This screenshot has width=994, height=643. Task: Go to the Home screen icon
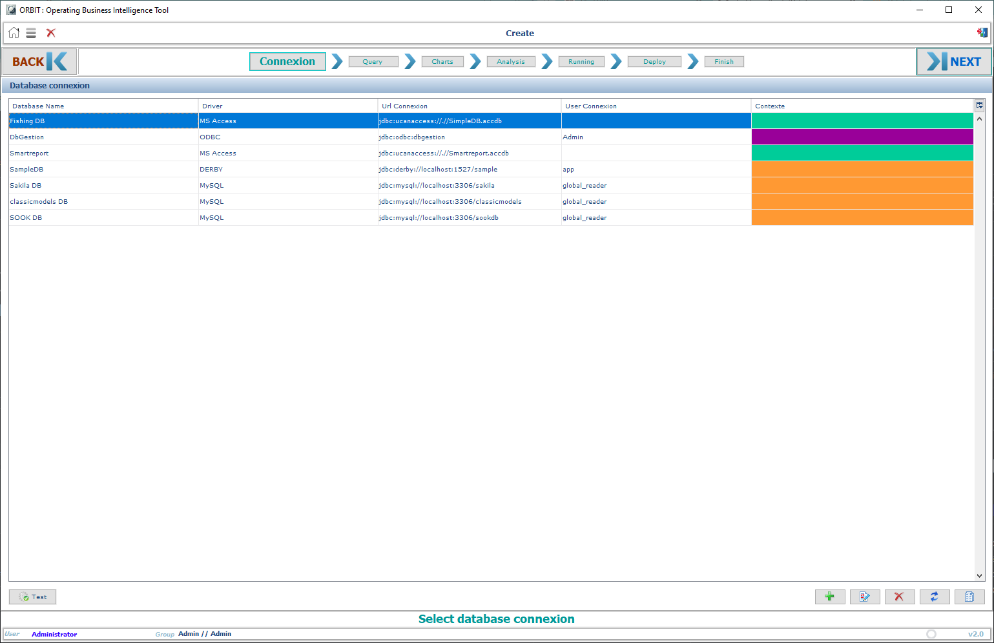click(x=14, y=33)
